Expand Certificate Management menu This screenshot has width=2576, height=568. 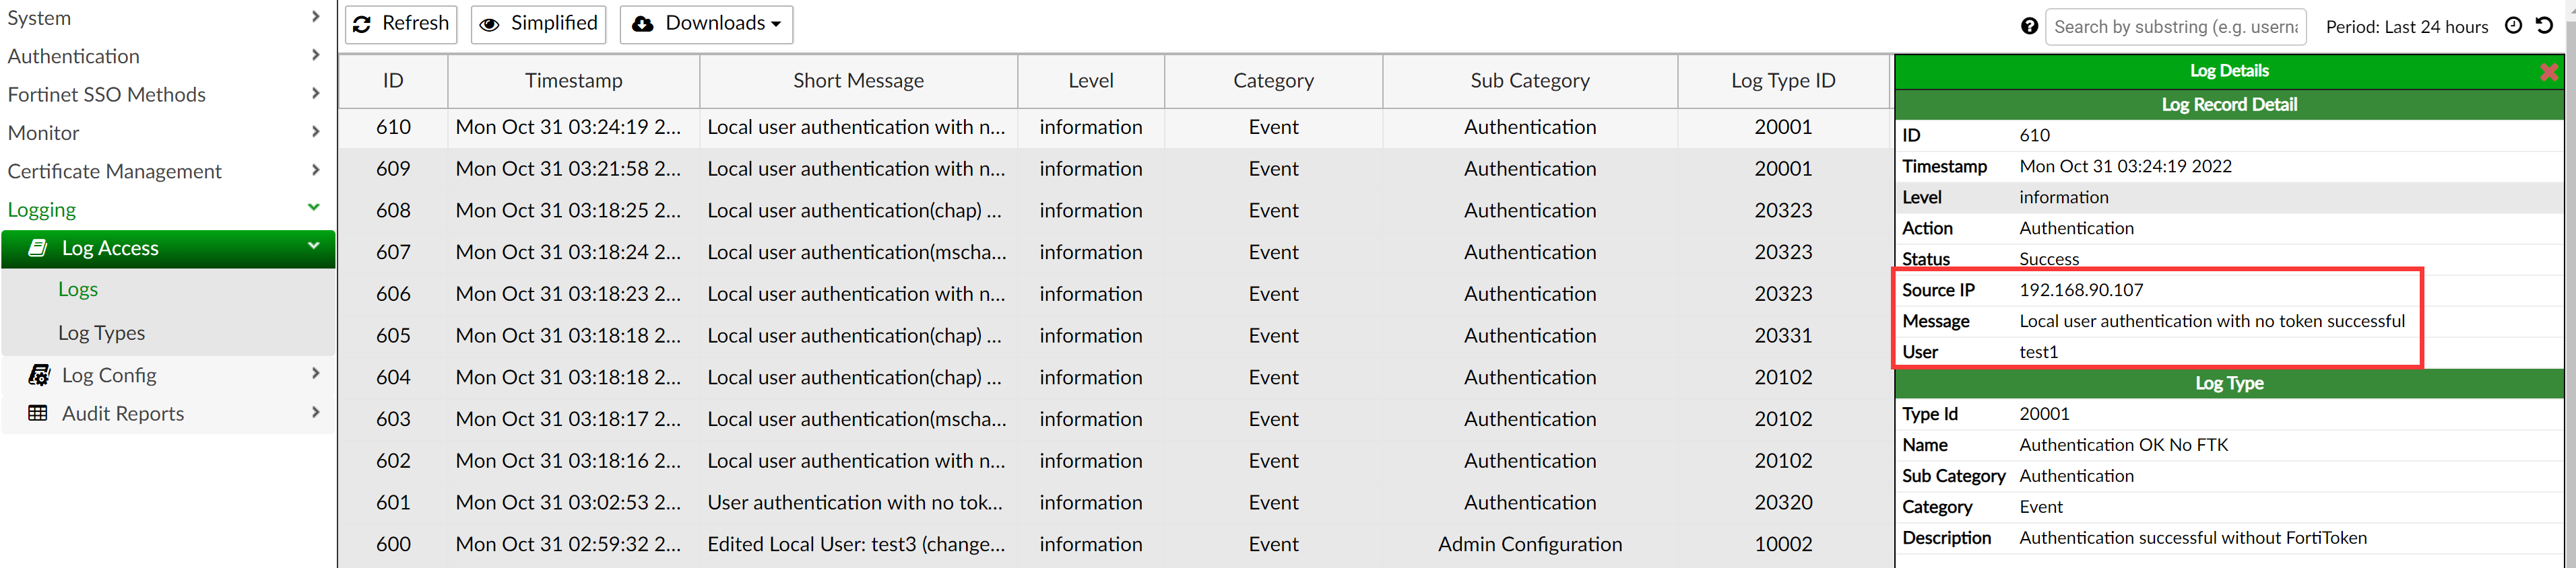point(165,172)
